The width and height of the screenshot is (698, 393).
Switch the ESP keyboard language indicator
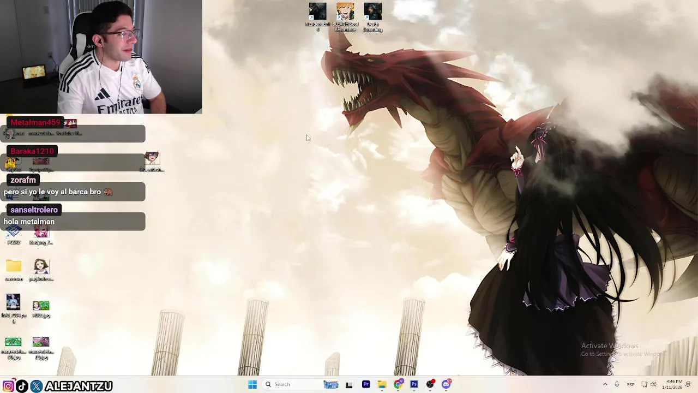[x=630, y=384]
